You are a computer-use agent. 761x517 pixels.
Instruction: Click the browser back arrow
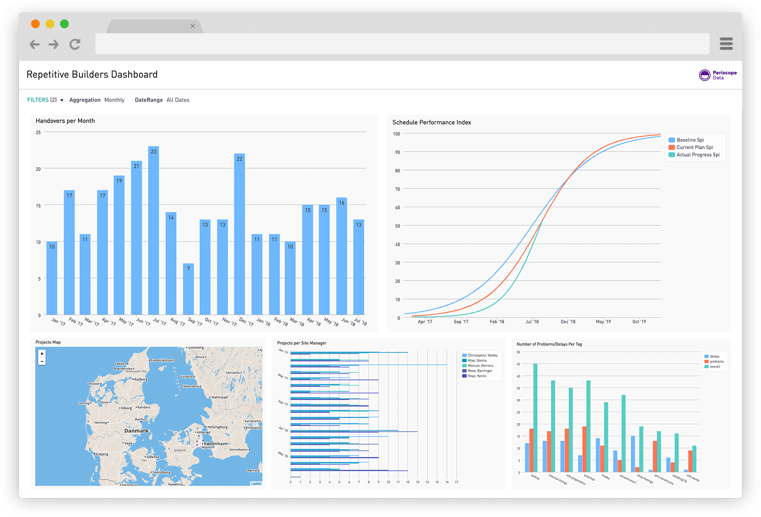coord(35,44)
